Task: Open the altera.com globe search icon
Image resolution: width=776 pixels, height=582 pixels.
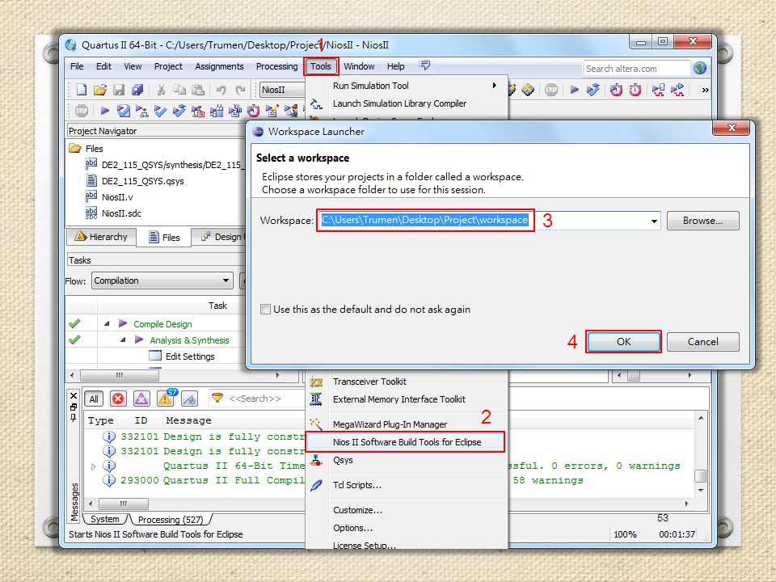Action: click(700, 68)
